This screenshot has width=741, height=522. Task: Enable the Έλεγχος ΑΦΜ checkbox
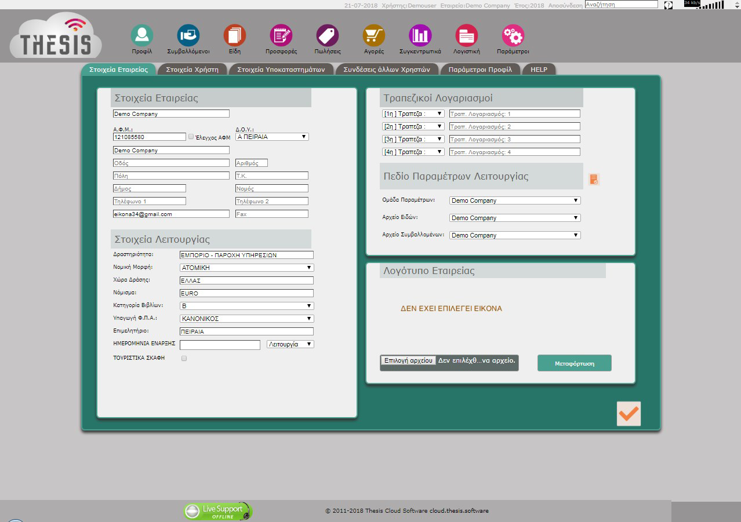[x=191, y=137]
